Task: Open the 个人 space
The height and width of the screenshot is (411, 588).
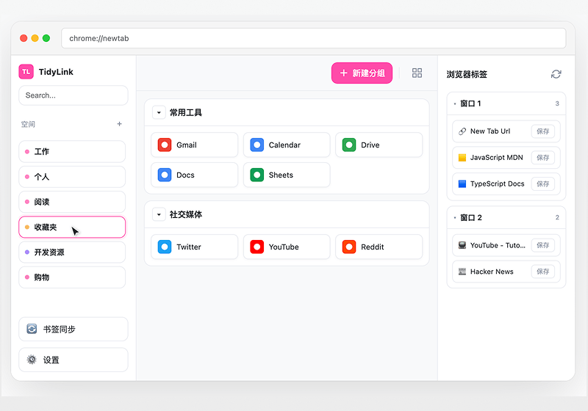Action: [x=72, y=177]
